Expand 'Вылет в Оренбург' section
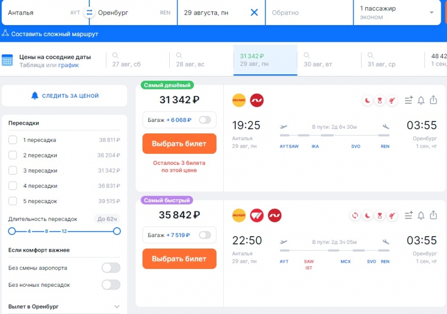Viewport: 447px width, 314px height. 116,306
